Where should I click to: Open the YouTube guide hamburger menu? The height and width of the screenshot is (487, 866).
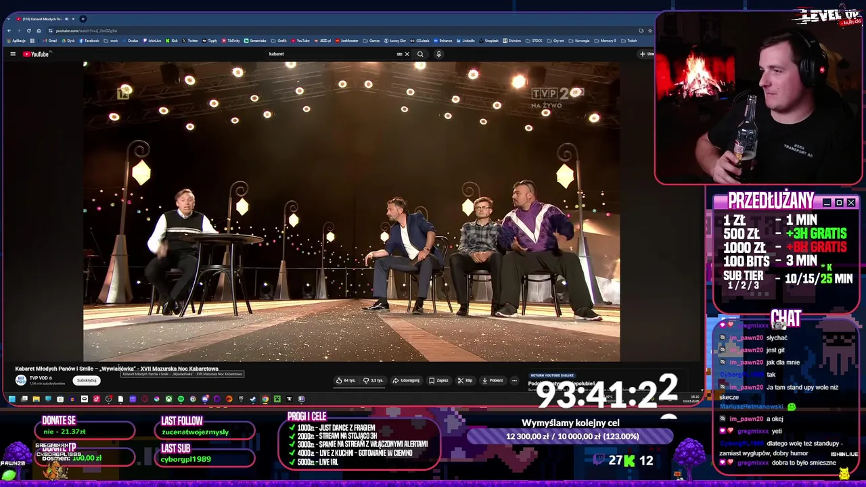coord(13,54)
